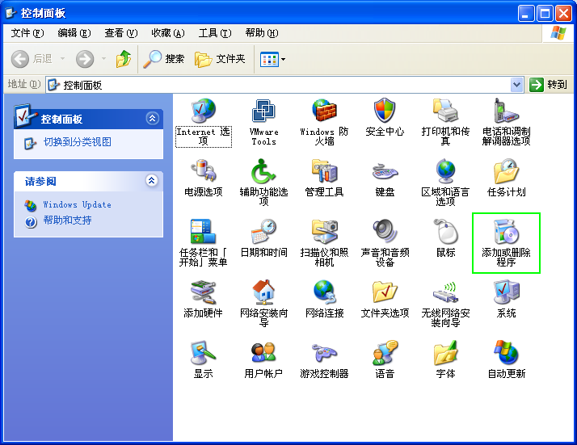Open the forward history dropdown arrow

[103, 59]
